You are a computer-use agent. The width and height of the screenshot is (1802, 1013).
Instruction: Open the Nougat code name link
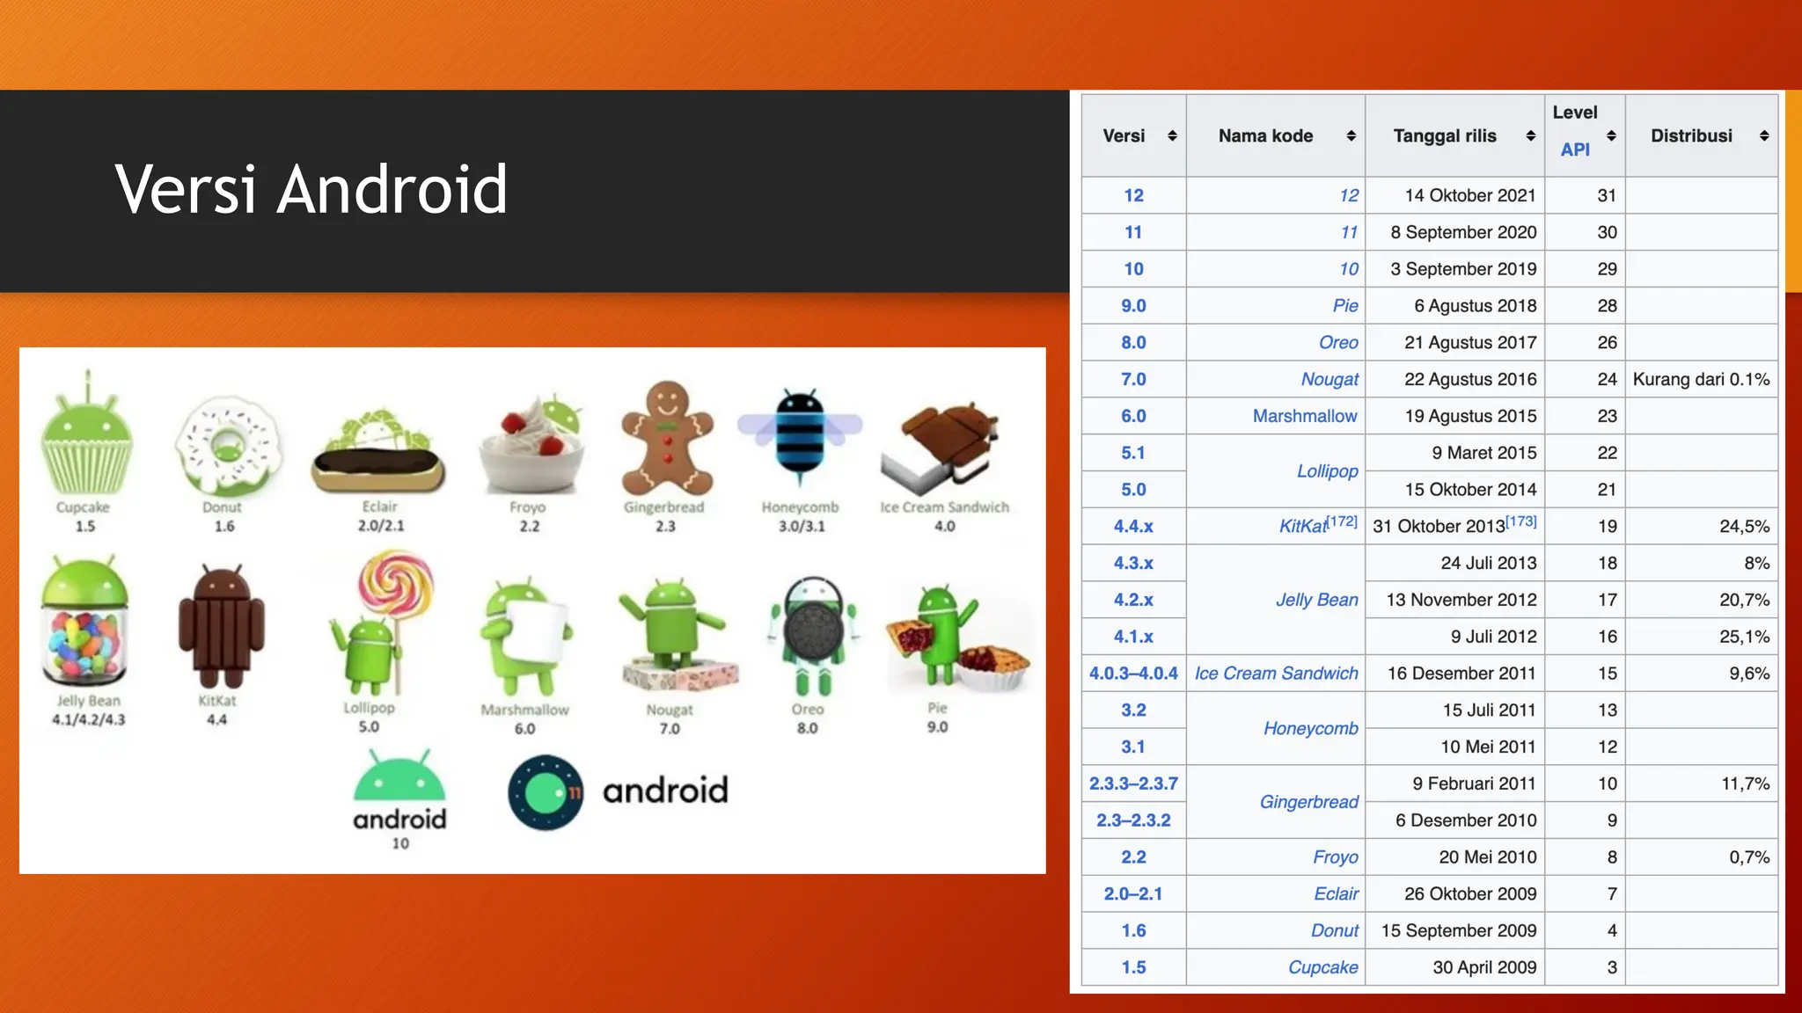(1330, 380)
